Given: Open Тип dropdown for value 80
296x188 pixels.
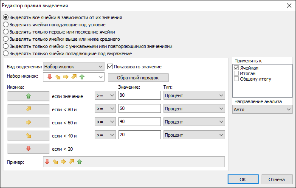Looking at the screenshot, I should click(x=194, y=95).
